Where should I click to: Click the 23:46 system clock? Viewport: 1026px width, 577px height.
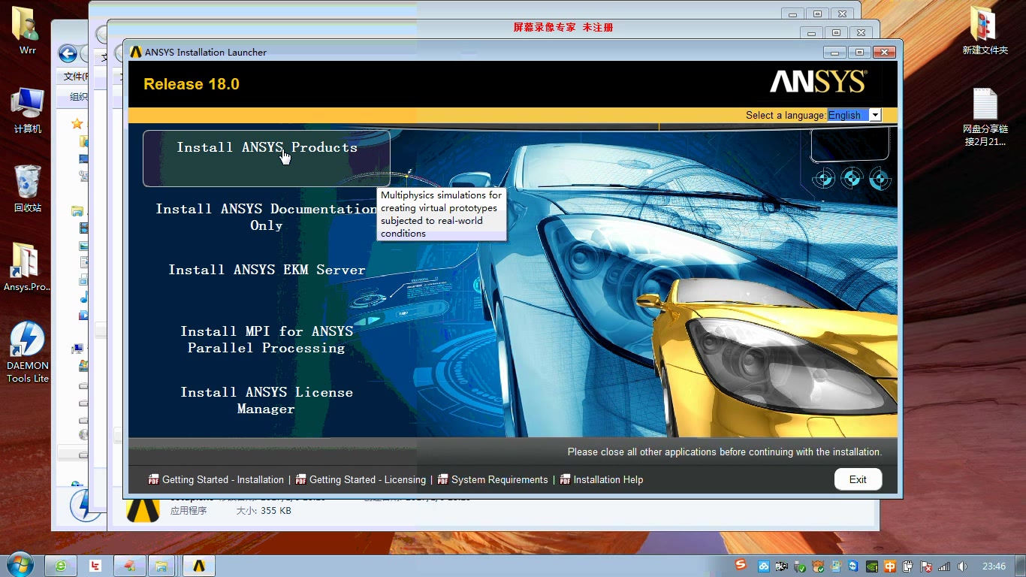(994, 566)
